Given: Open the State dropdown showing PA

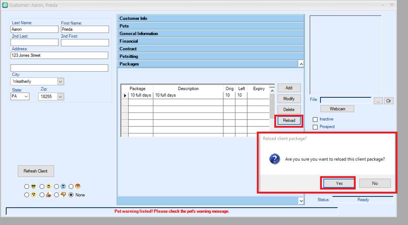Looking at the screenshot, I should pos(26,96).
